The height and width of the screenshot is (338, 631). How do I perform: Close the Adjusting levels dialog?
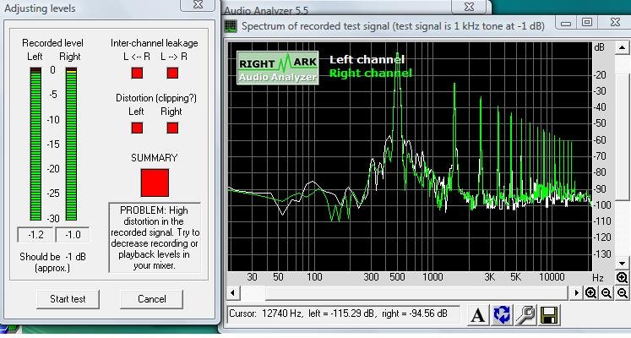198,5
